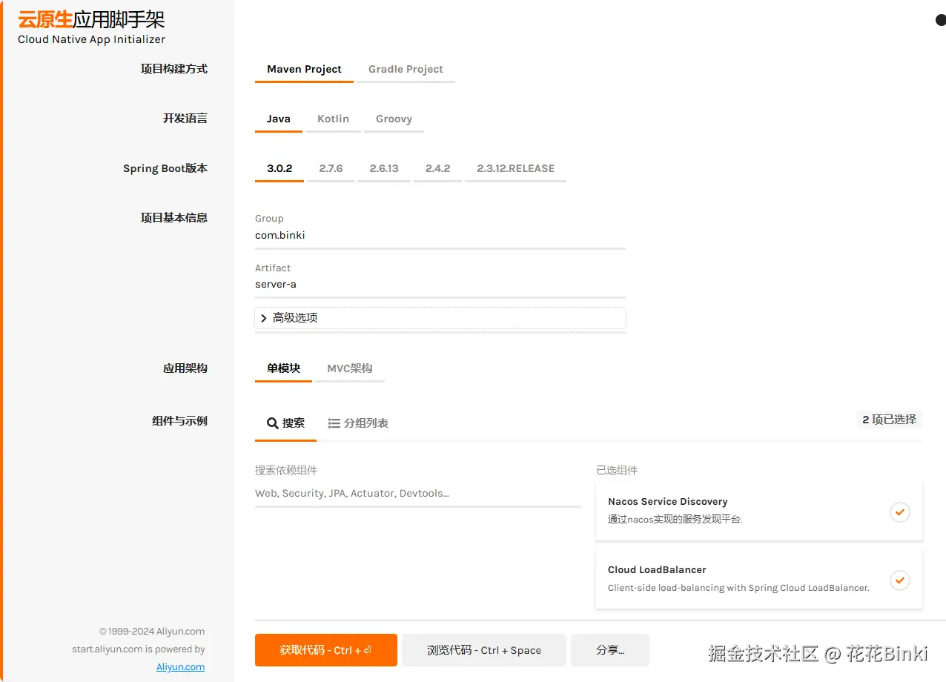
Task: Click the 项目构建方式 label
Action: [x=174, y=69]
